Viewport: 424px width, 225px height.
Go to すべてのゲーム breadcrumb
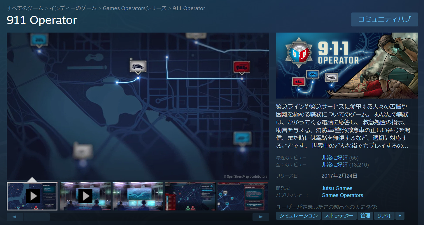[x=25, y=8]
